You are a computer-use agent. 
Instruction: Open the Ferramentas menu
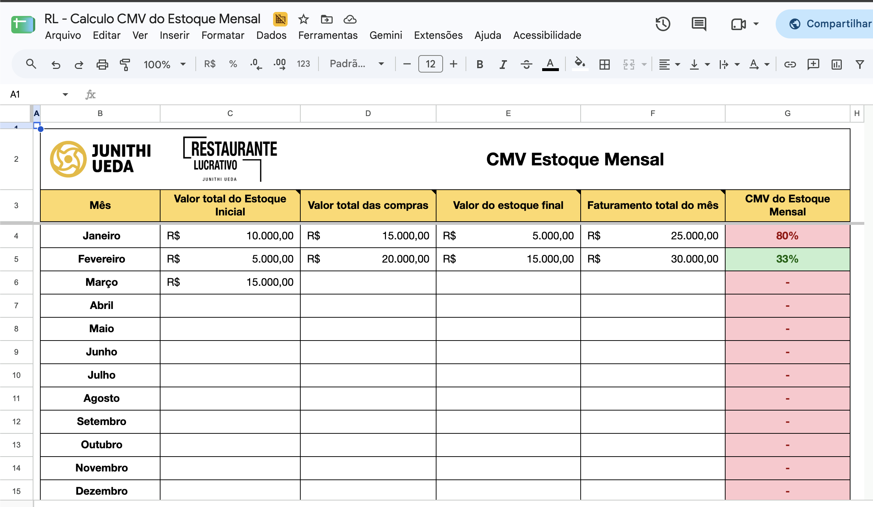(x=328, y=35)
